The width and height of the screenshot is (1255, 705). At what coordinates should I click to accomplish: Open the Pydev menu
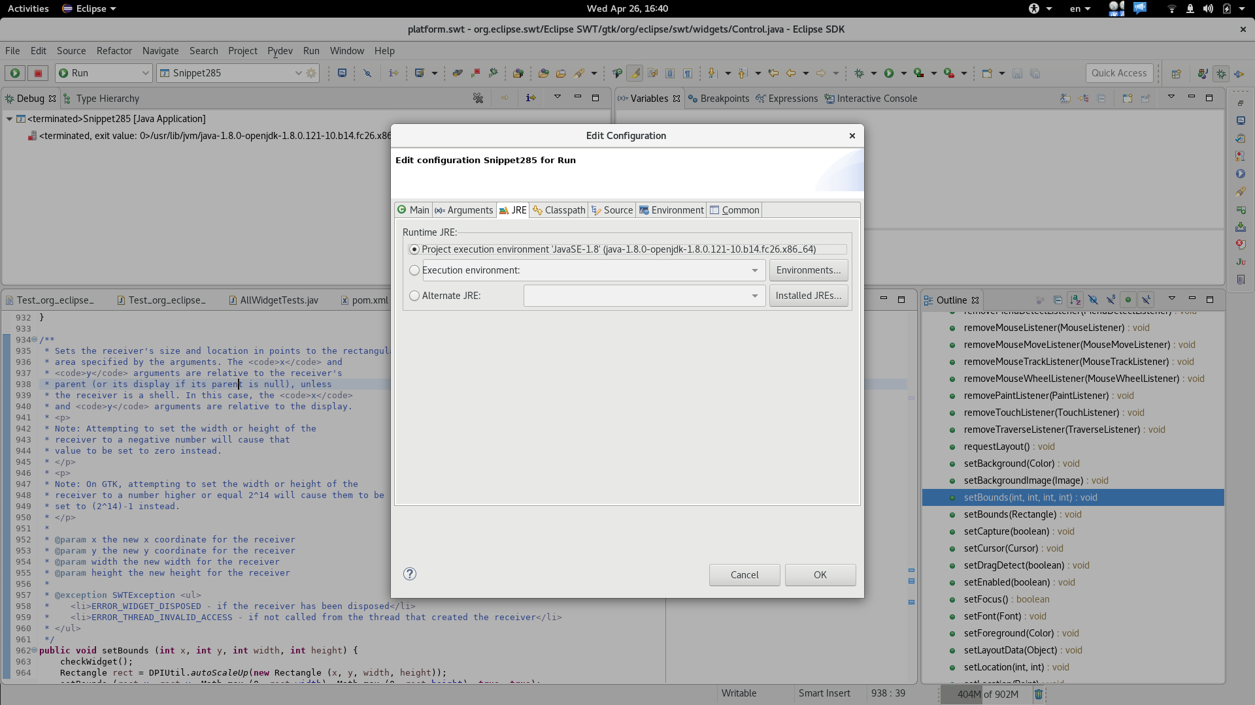280,51
